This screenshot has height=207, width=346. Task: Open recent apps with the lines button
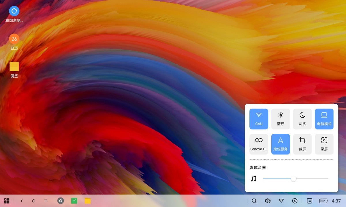(x=45, y=201)
